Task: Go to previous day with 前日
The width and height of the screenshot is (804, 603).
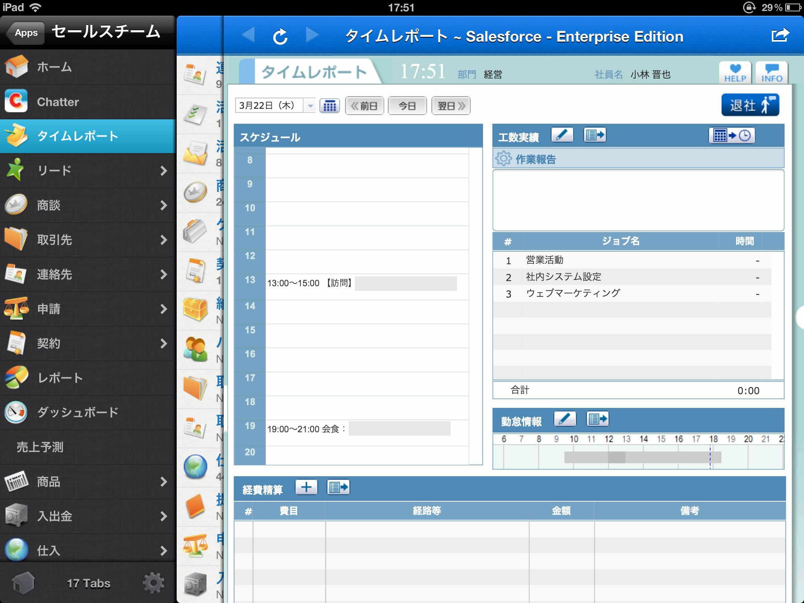Action: (364, 106)
